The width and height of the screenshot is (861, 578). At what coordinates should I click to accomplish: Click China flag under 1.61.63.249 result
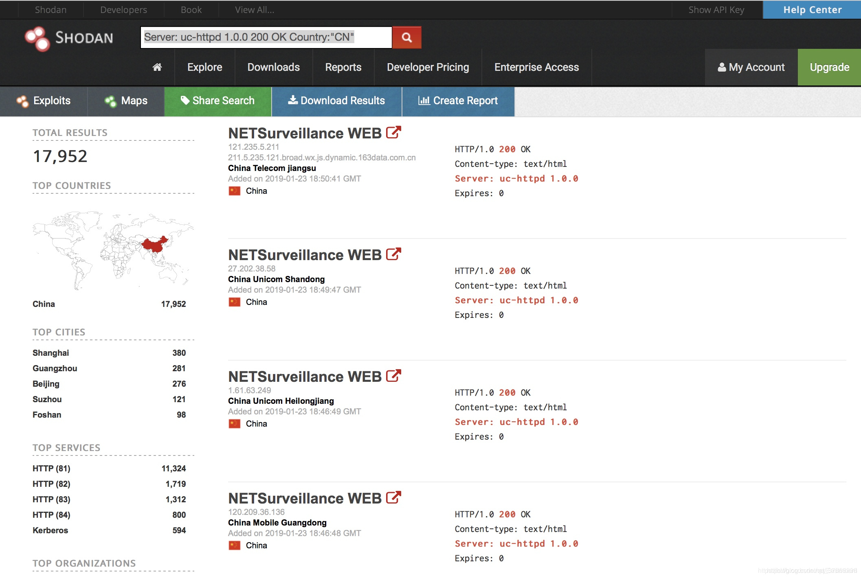pos(235,424)
